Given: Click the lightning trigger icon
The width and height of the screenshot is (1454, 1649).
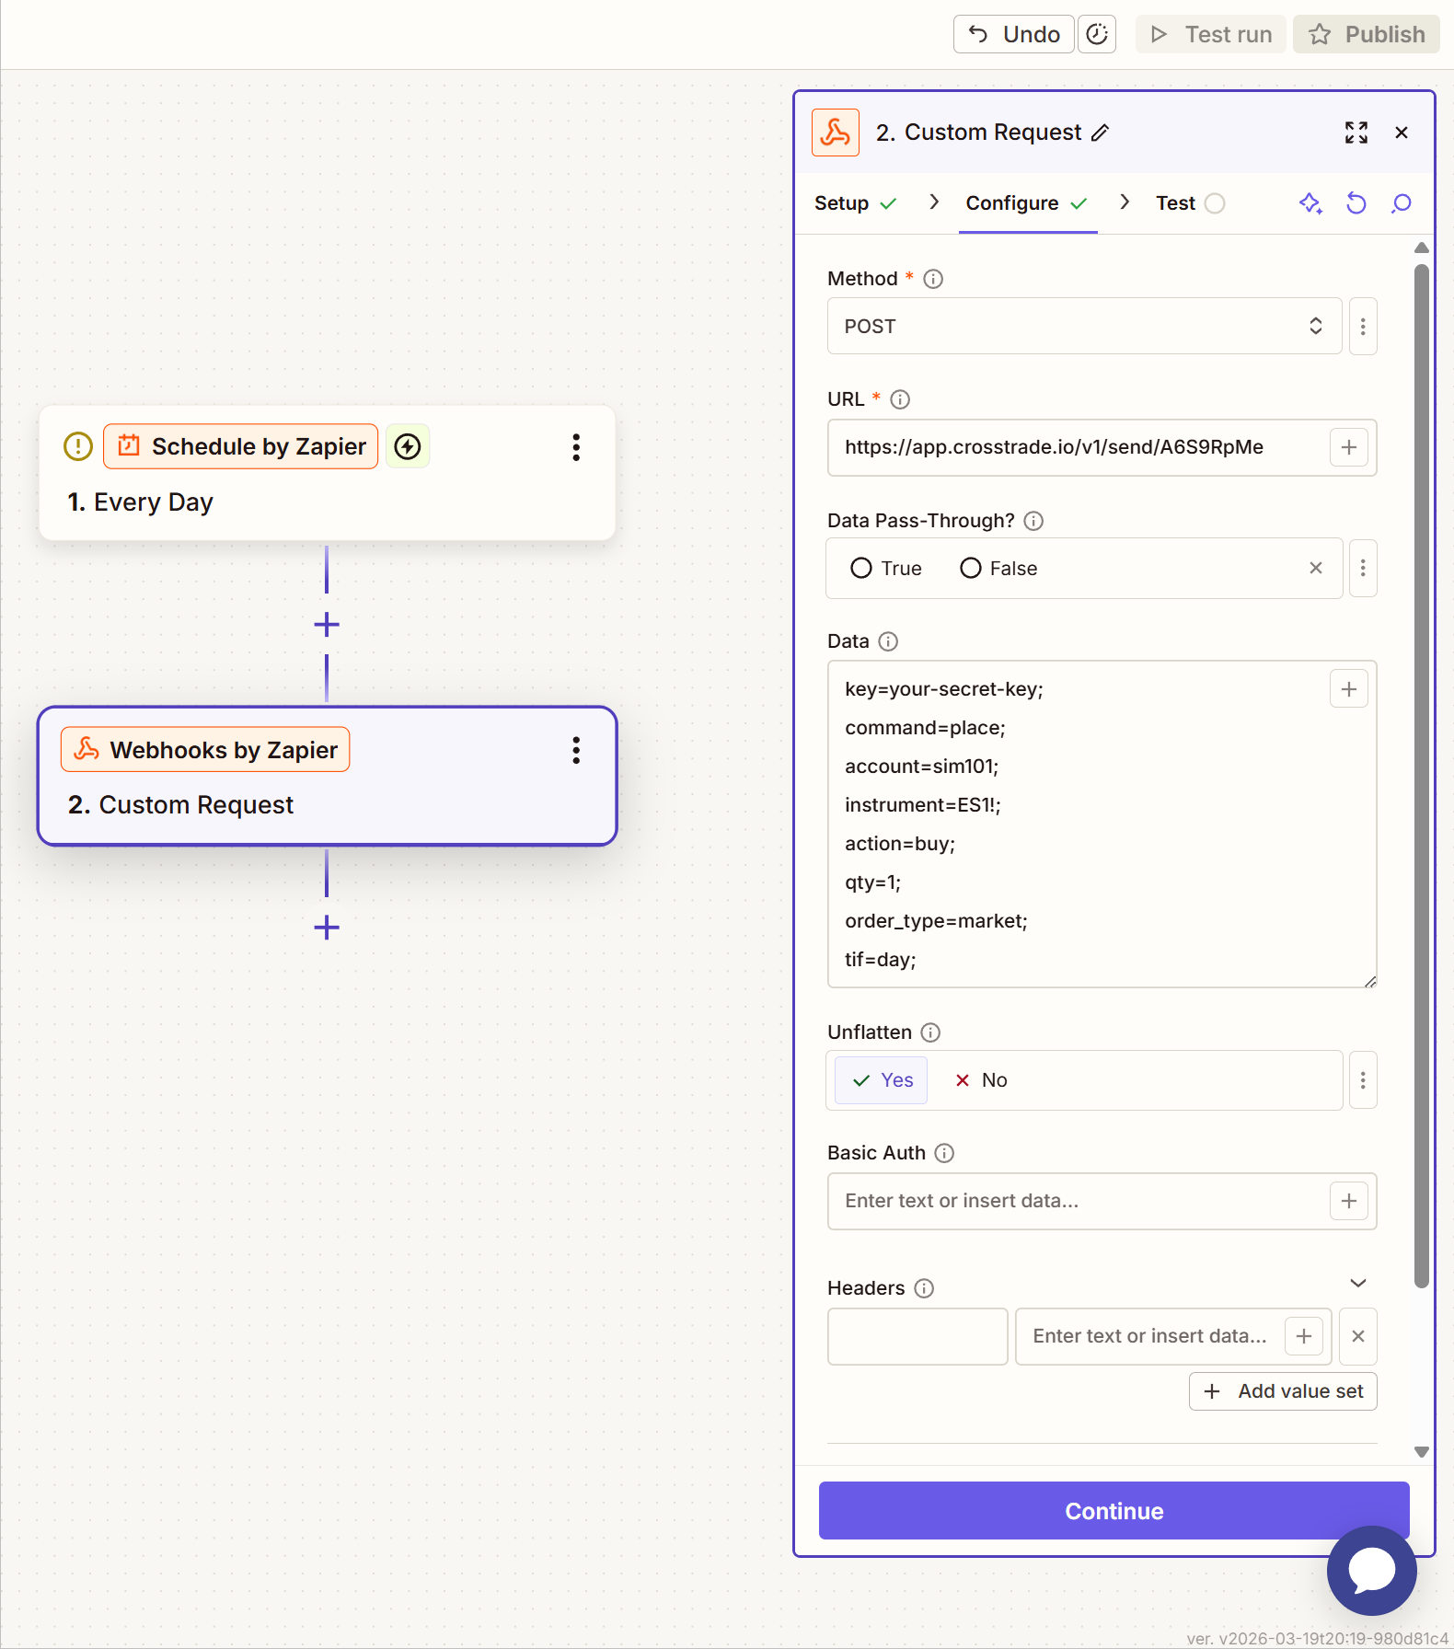Looking at the screenshot, I should click(x=408, y=446).
